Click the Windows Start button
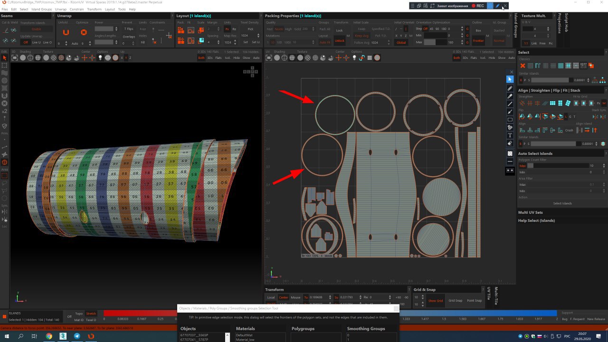 pos(7,336)
